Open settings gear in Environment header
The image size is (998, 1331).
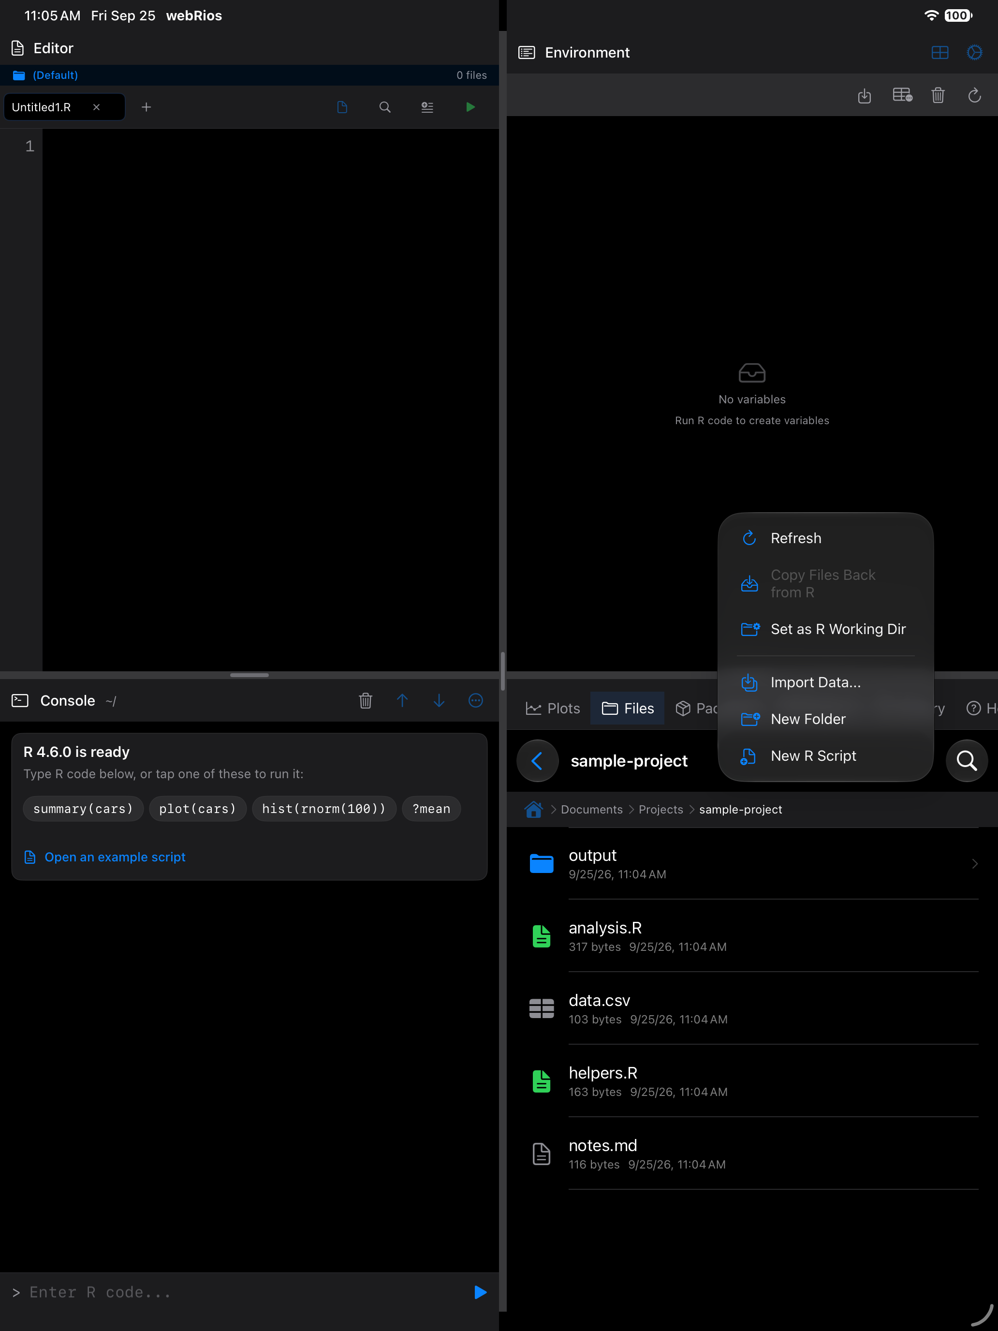tap(974, 52)
